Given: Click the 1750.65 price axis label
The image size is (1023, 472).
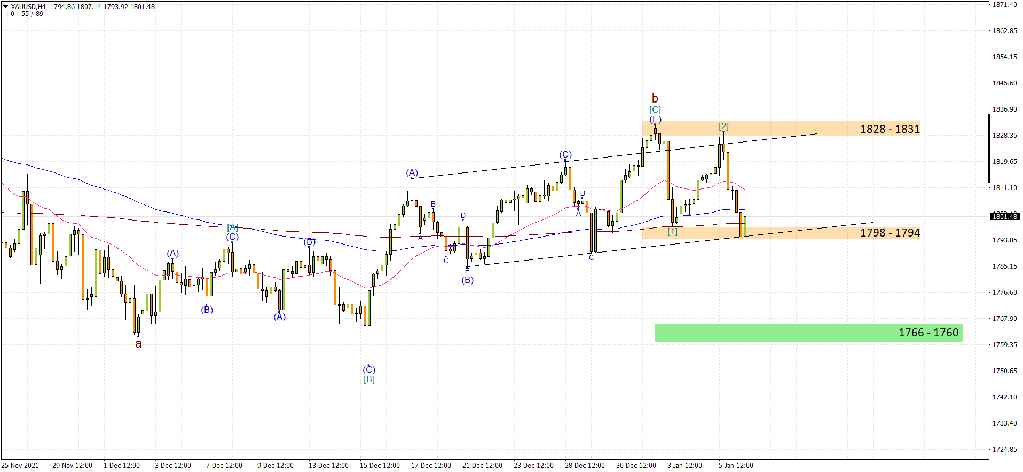Looking at the screenshot, I should tap(1004, 371).
